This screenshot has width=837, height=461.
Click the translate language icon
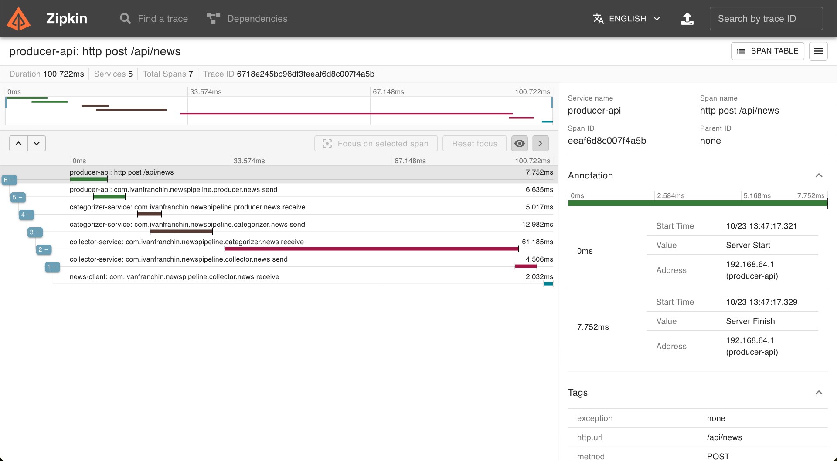[598, 19]
